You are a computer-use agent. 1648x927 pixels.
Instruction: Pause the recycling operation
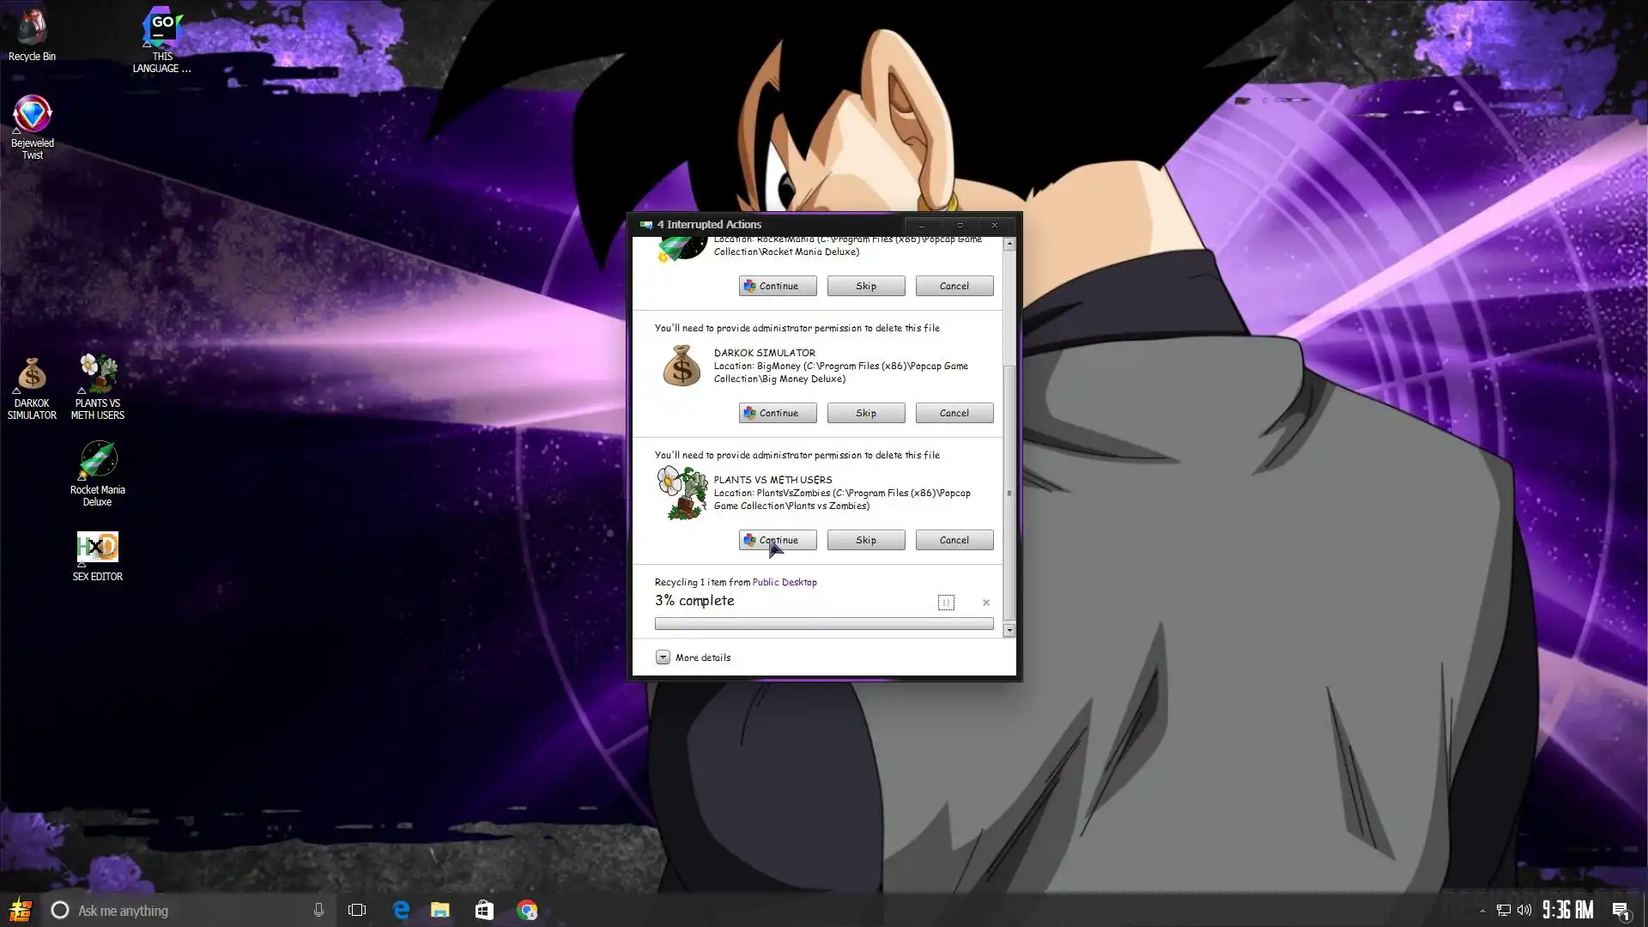tap(946, 603)
